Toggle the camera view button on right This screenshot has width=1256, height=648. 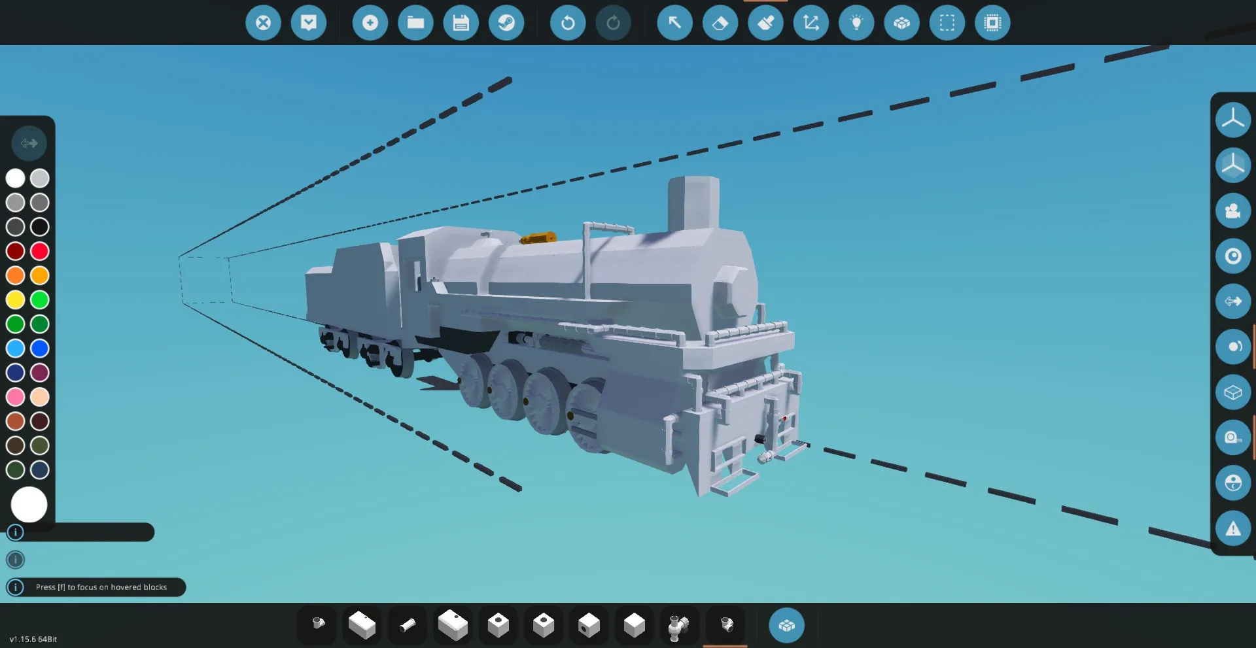tap(1232, 211)
